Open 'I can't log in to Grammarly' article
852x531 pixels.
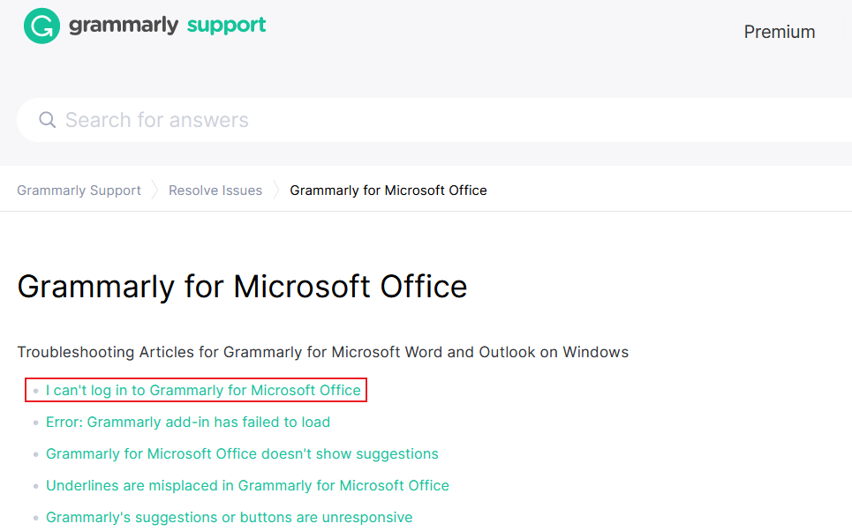click(203, 391)
